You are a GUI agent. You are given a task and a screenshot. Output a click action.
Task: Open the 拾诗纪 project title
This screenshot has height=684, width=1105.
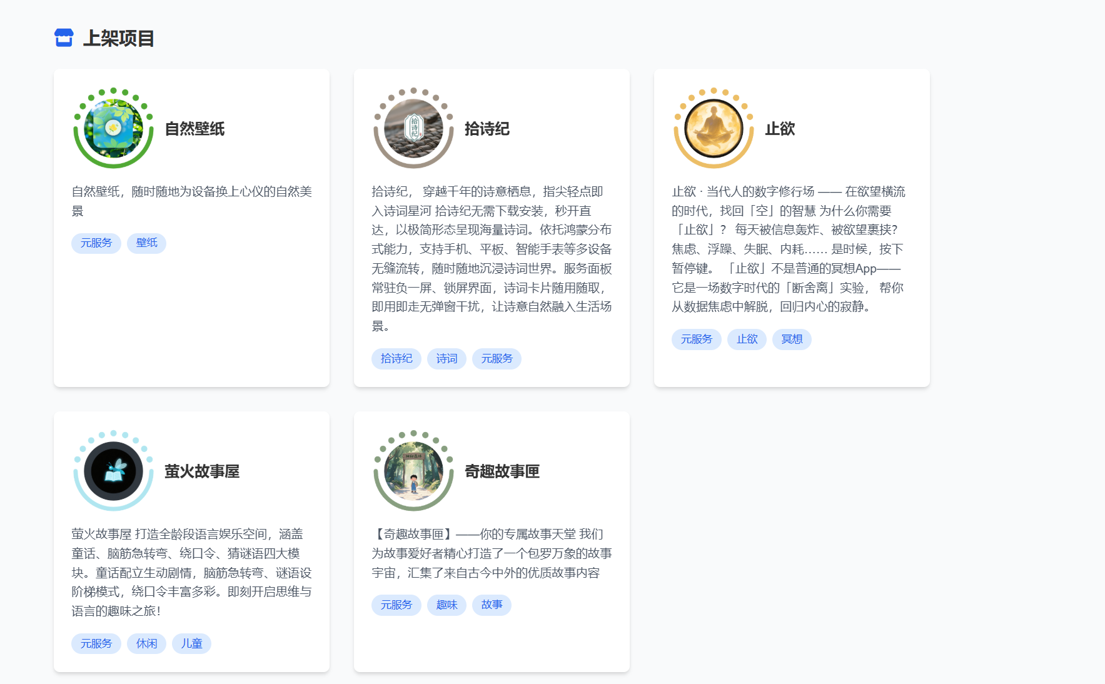487,129
